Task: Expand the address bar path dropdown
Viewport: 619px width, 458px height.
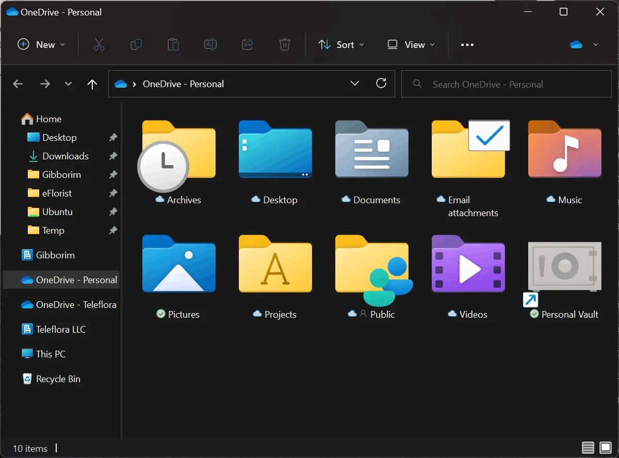Action: click(354, 83)
